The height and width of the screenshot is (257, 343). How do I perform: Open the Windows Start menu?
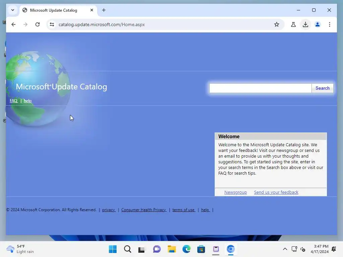point(113,249)
